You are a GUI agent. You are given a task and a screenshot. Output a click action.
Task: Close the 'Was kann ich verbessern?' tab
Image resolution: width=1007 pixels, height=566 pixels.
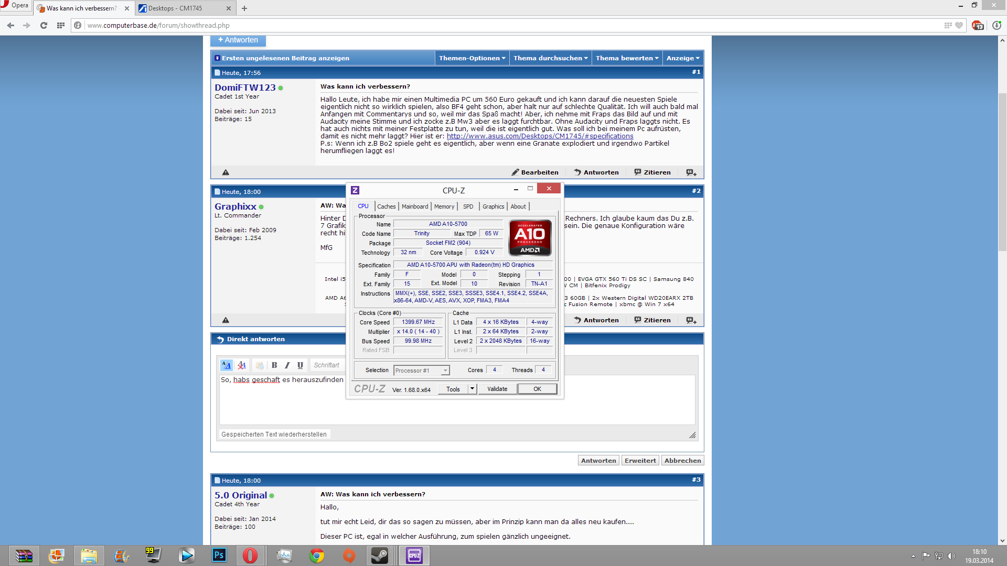coord(127,8)
